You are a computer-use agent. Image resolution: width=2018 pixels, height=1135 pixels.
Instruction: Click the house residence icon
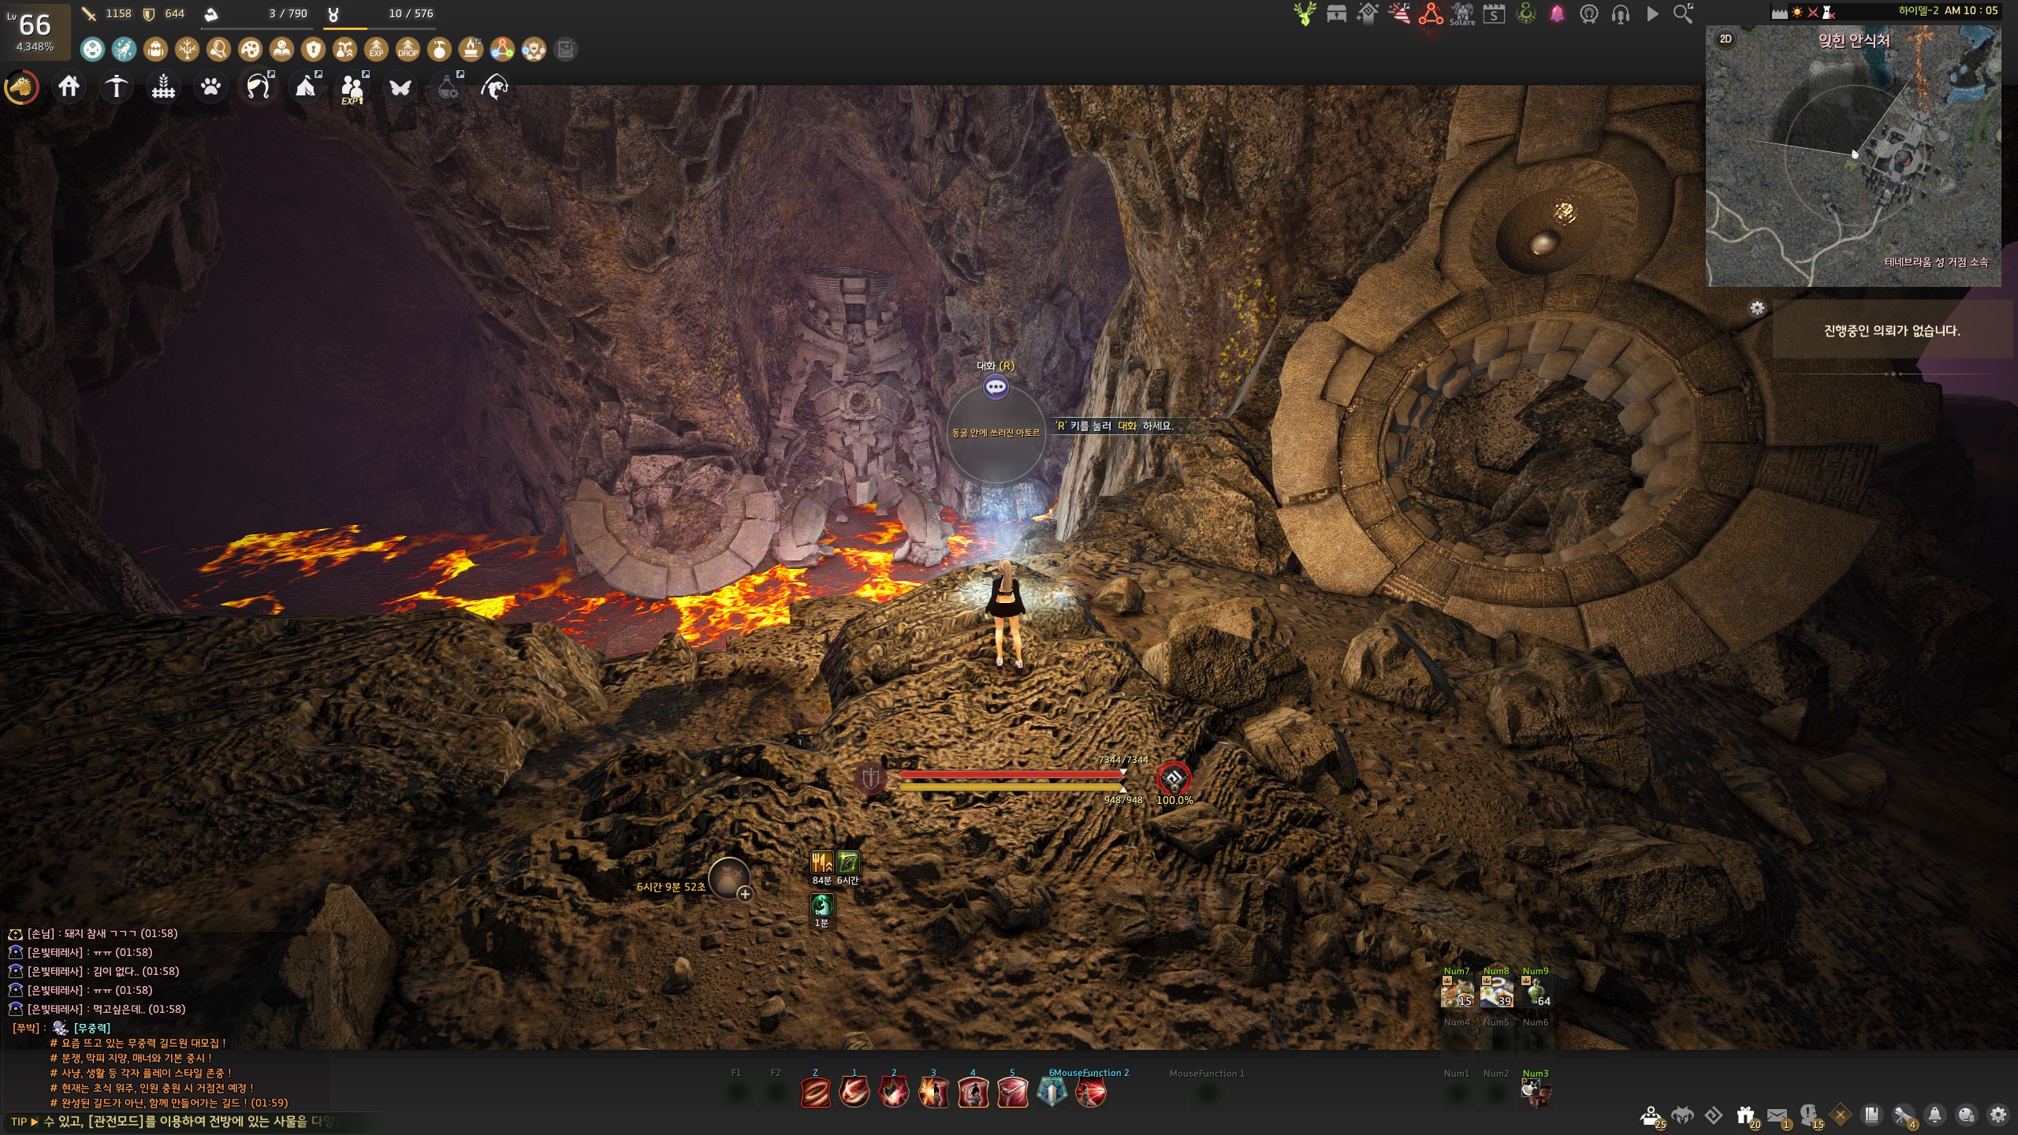tap(69, 87)
